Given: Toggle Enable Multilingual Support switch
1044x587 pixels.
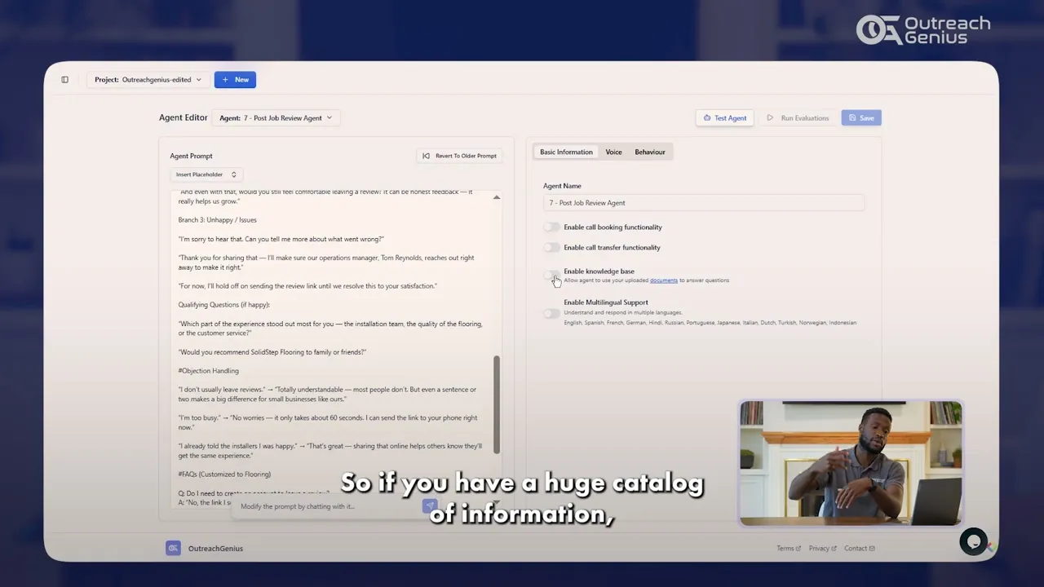Looking at the screenshot, I should point(552,313).
